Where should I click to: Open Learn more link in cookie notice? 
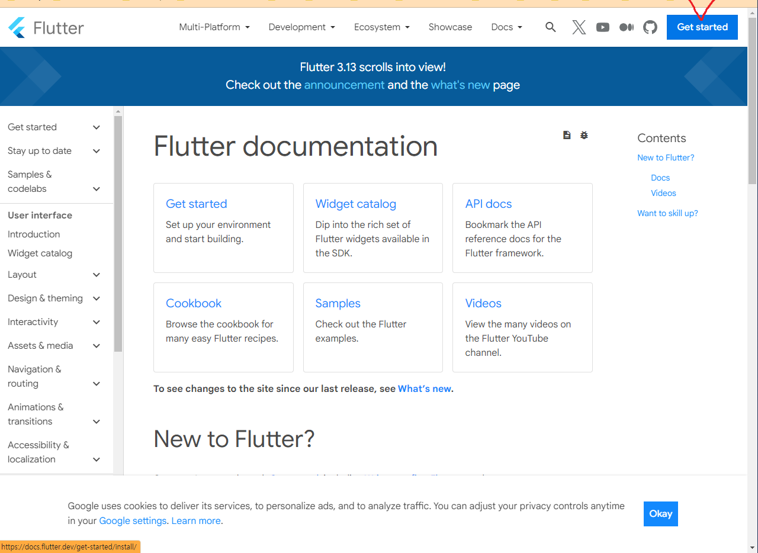coord(196,521)
